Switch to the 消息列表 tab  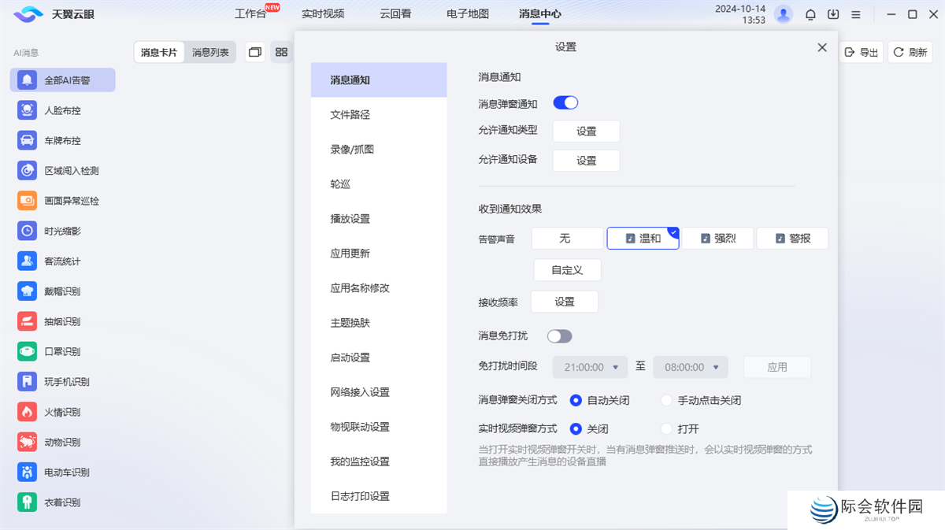point(209,51)
